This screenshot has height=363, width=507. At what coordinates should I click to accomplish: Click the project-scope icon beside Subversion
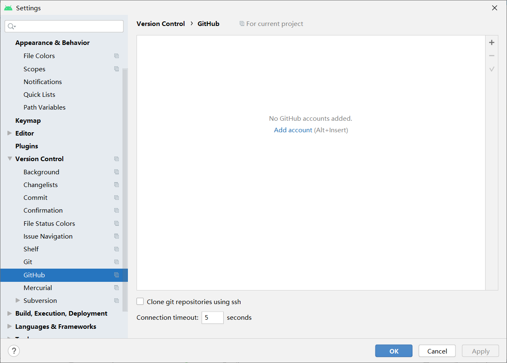point(117,301)
